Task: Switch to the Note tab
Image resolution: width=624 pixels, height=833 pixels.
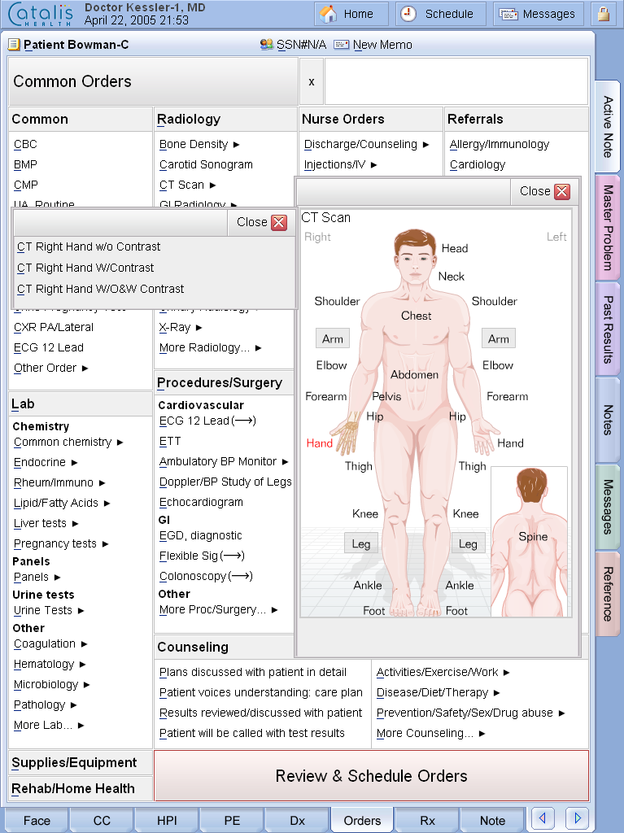Action: point(492,820)
